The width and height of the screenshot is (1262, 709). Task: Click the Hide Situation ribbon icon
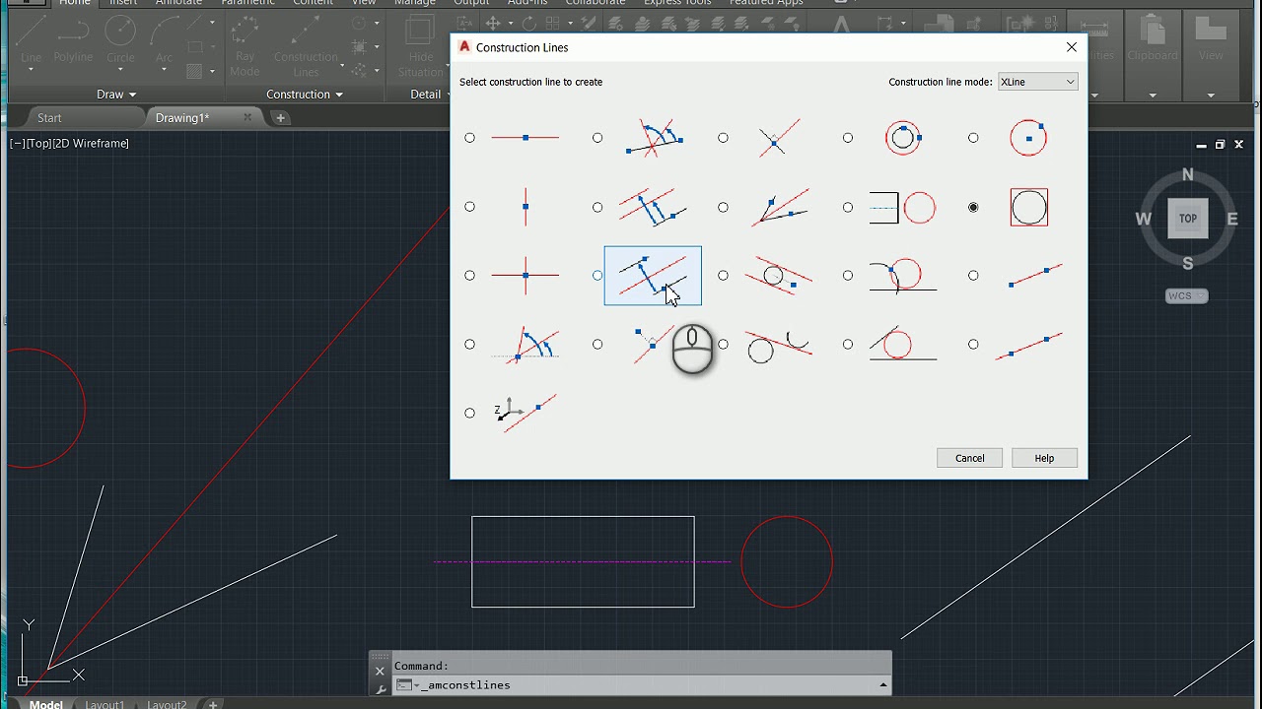pos(421,47)
